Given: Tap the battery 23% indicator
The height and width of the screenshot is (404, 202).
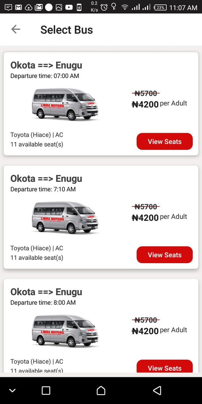Looking at the screenshot, I should click(160, 7).
